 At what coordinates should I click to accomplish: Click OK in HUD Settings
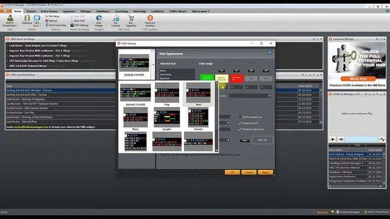click(x=232, y=172)
